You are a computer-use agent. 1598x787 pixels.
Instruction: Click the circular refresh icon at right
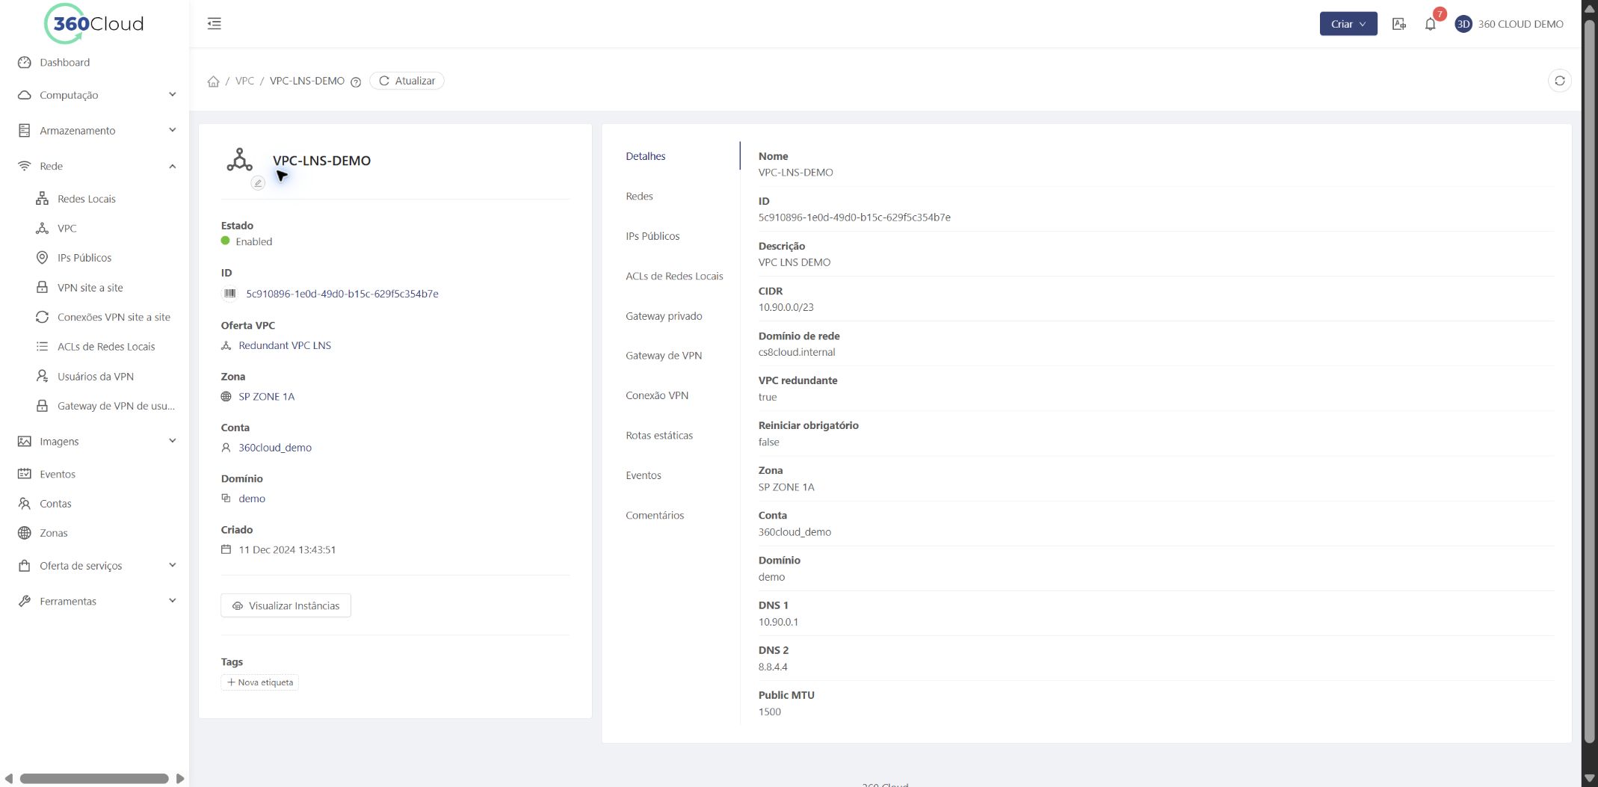pos(1559,81)
